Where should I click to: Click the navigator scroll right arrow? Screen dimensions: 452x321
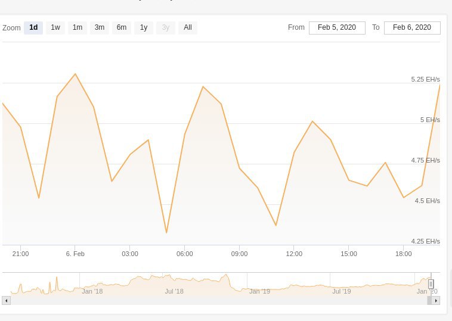coord(436,301)
